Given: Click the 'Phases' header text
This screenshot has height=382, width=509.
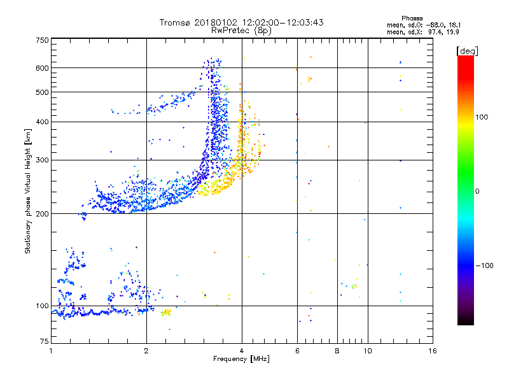Looking at the screenshot, I should click(x=412, y=18).
